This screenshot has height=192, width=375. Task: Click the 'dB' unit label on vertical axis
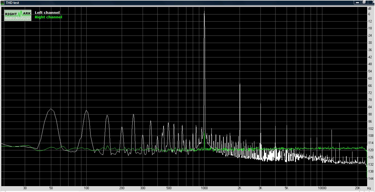click(370, 9)
